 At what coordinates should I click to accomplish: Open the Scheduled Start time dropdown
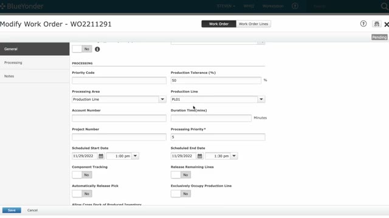tap(135, 156)
